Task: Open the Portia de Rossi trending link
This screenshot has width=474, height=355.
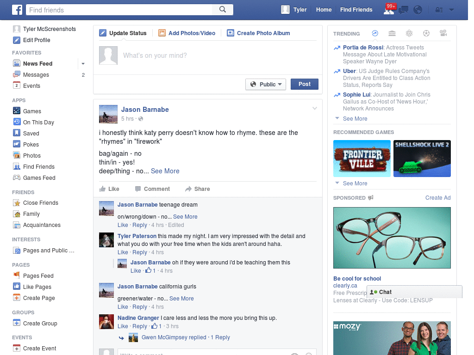Action: [363, 48]
